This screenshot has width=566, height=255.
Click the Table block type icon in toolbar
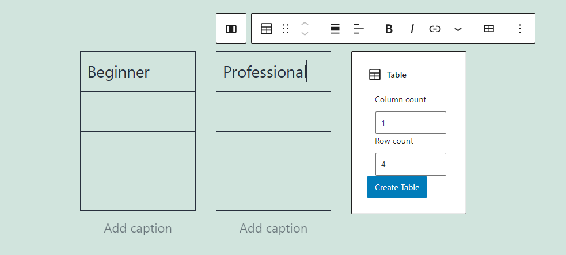267,29
